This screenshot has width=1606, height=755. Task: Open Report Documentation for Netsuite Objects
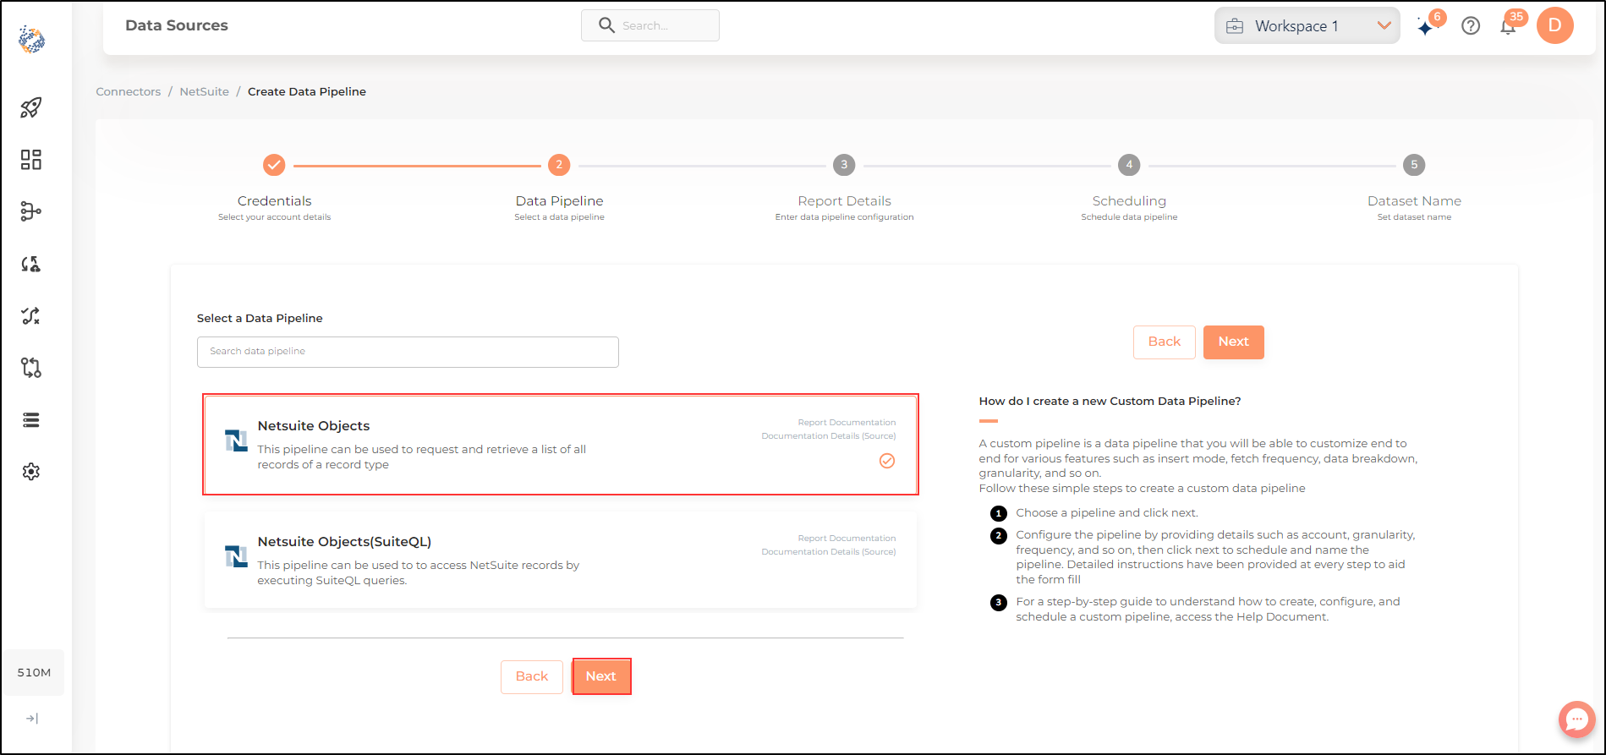pos(847,423)
